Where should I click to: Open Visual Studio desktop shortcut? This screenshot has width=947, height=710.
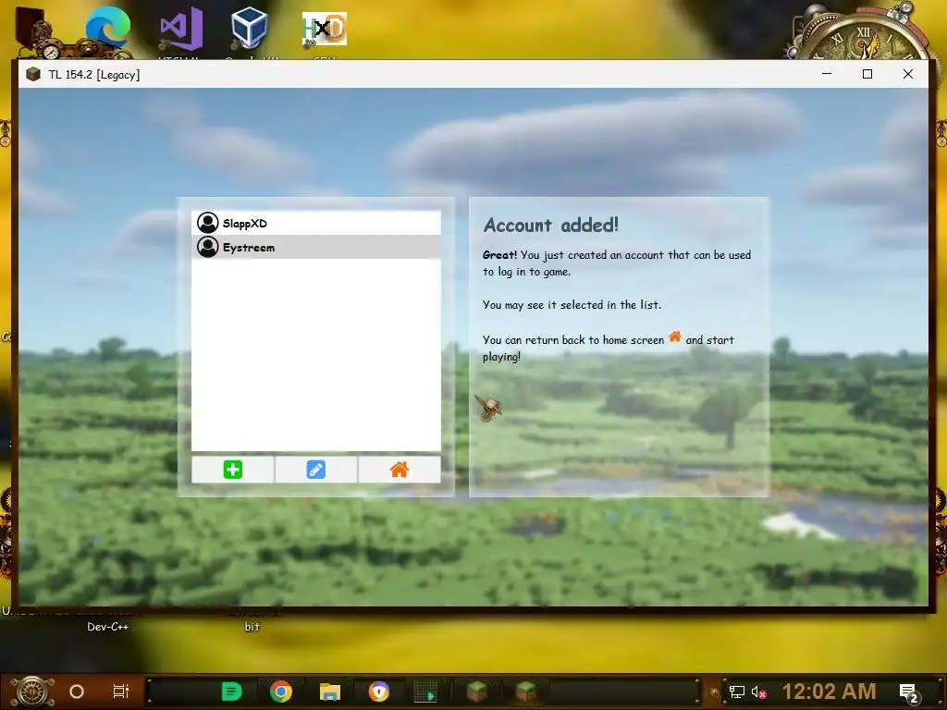click(180, 29)
